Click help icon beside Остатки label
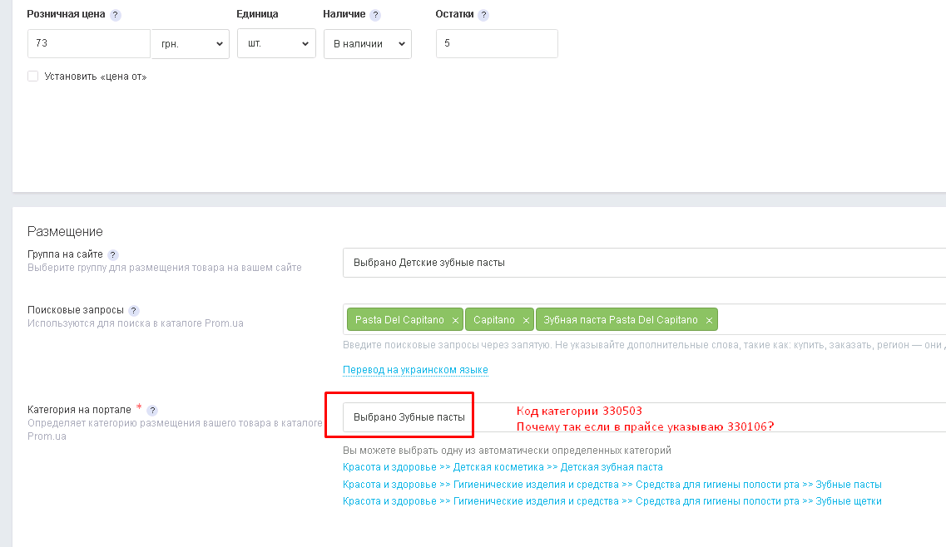 [x=483, y=15]
